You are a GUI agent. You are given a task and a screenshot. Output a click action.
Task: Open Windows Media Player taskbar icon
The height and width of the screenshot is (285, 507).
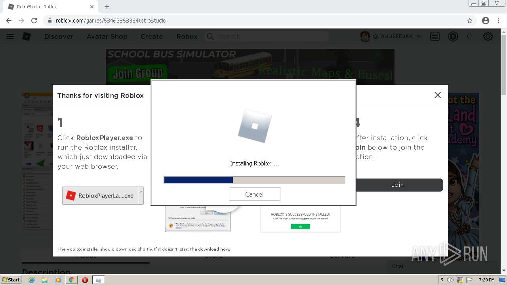point(58,280)
